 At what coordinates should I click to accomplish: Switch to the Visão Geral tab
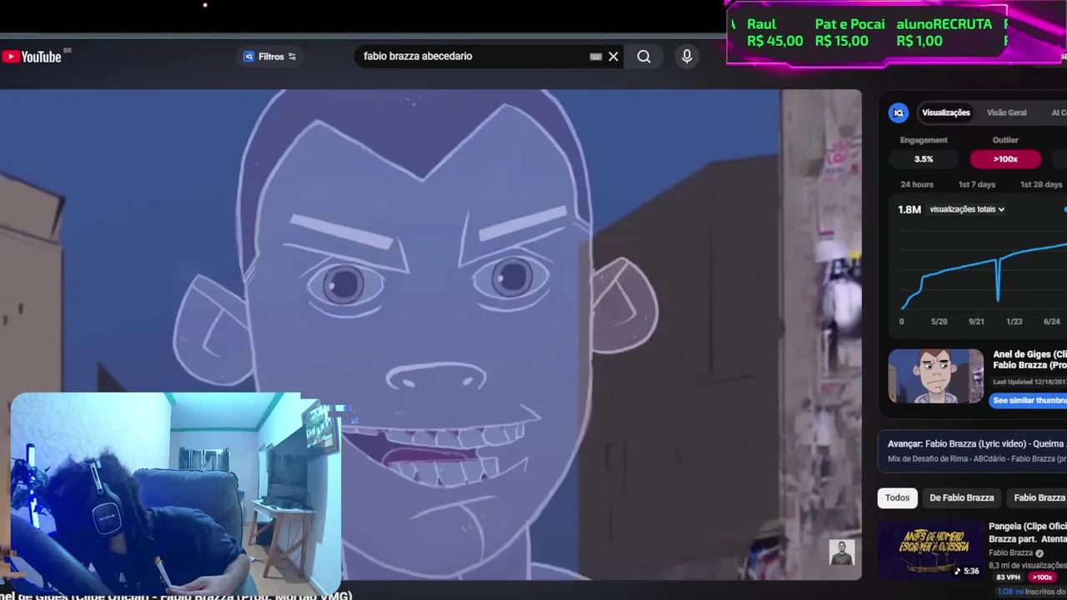1006,112
